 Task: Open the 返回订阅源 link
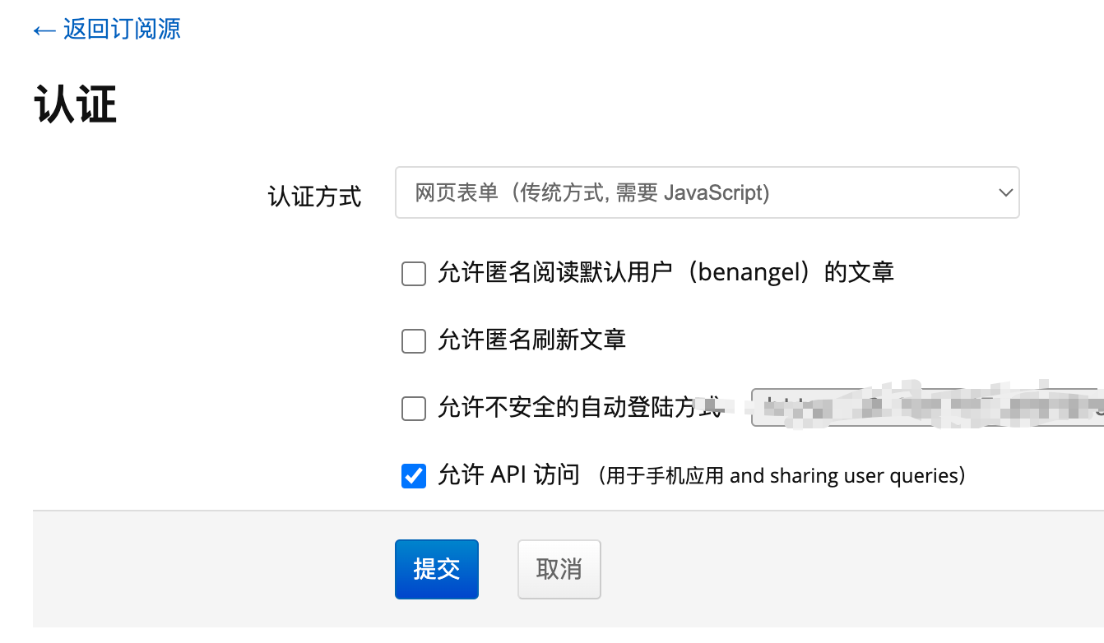tap(122, 30)
